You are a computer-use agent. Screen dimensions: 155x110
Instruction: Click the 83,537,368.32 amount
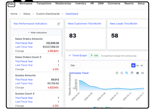(51, 47)
